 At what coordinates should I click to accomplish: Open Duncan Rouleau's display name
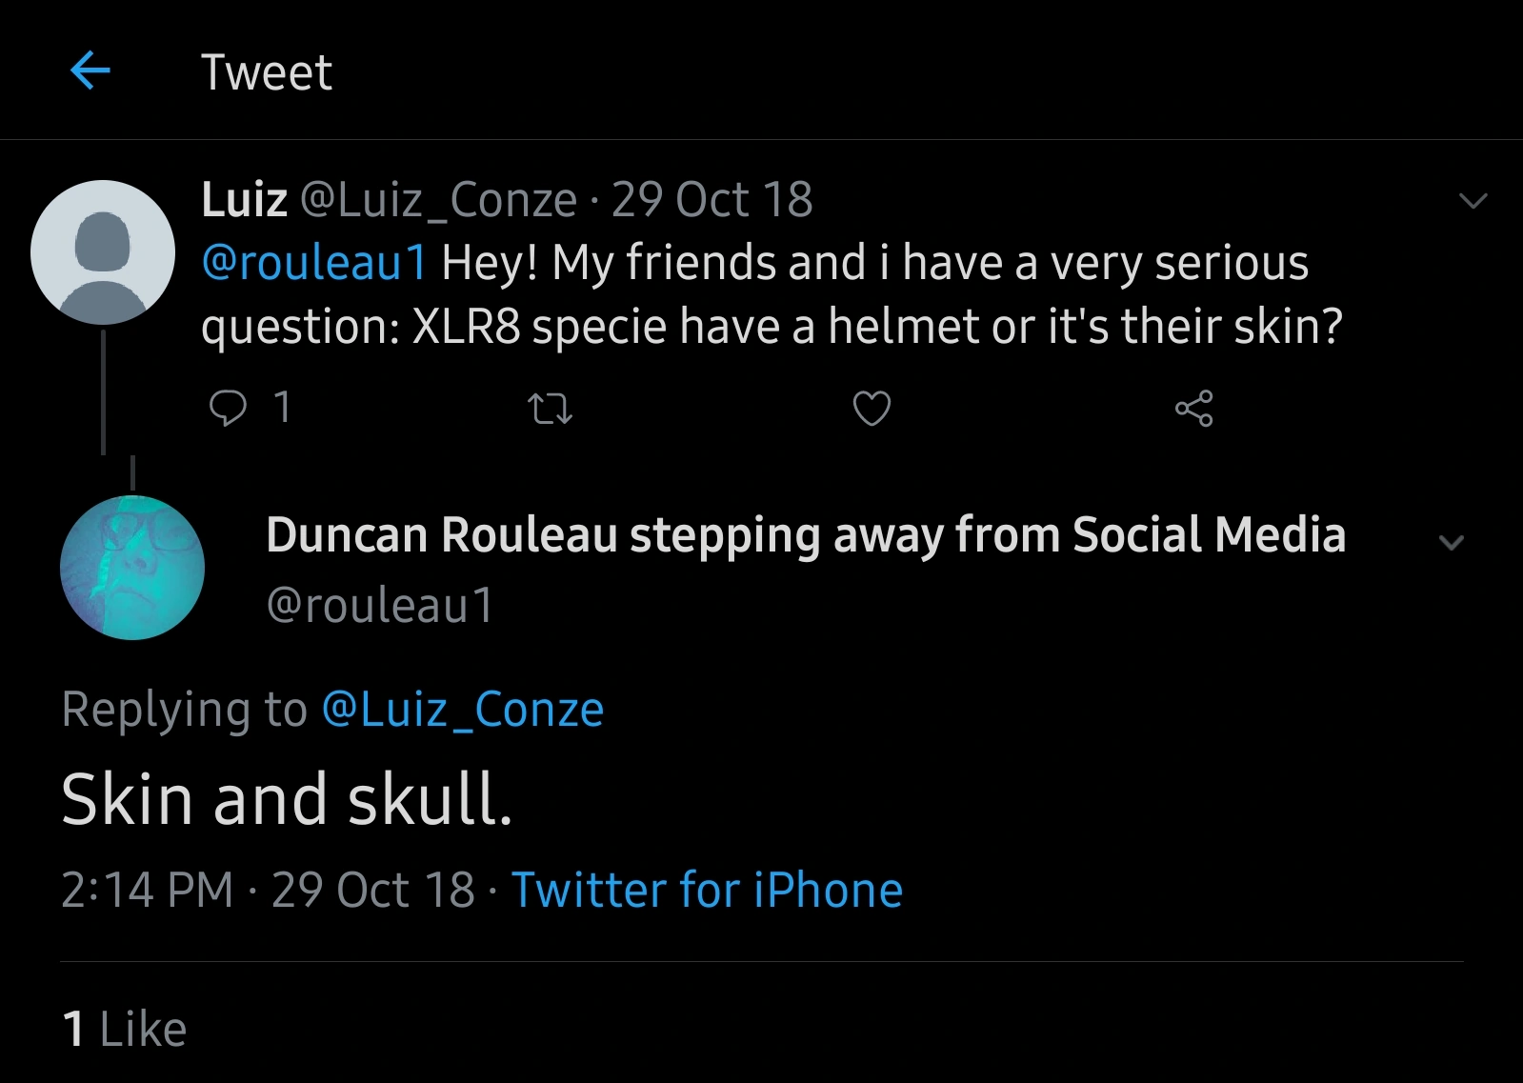[x=806, y=534]
